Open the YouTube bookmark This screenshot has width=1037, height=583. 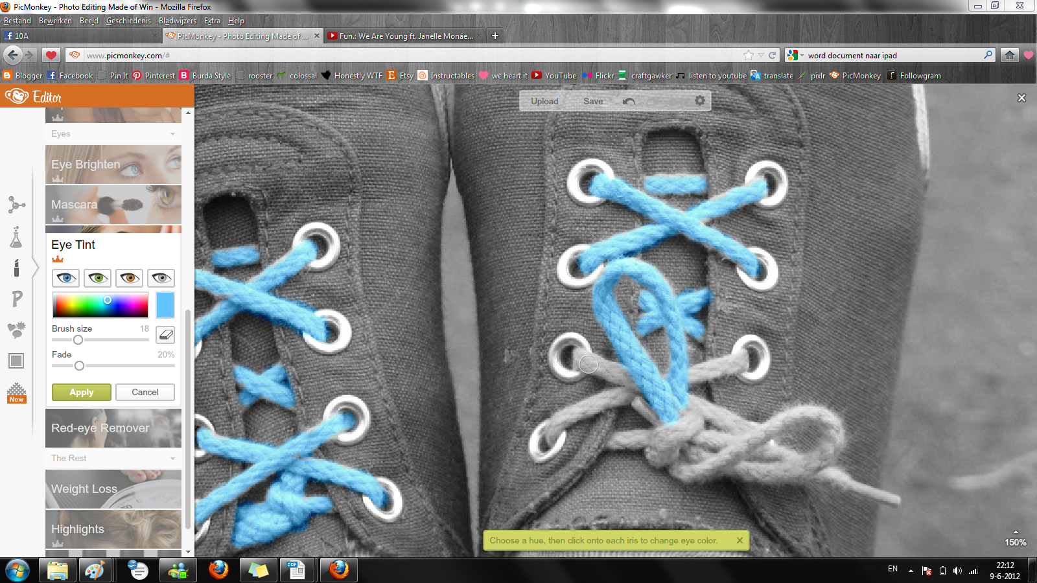tap(554, 75)
